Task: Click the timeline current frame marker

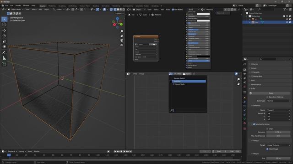Action: point(9,155)
